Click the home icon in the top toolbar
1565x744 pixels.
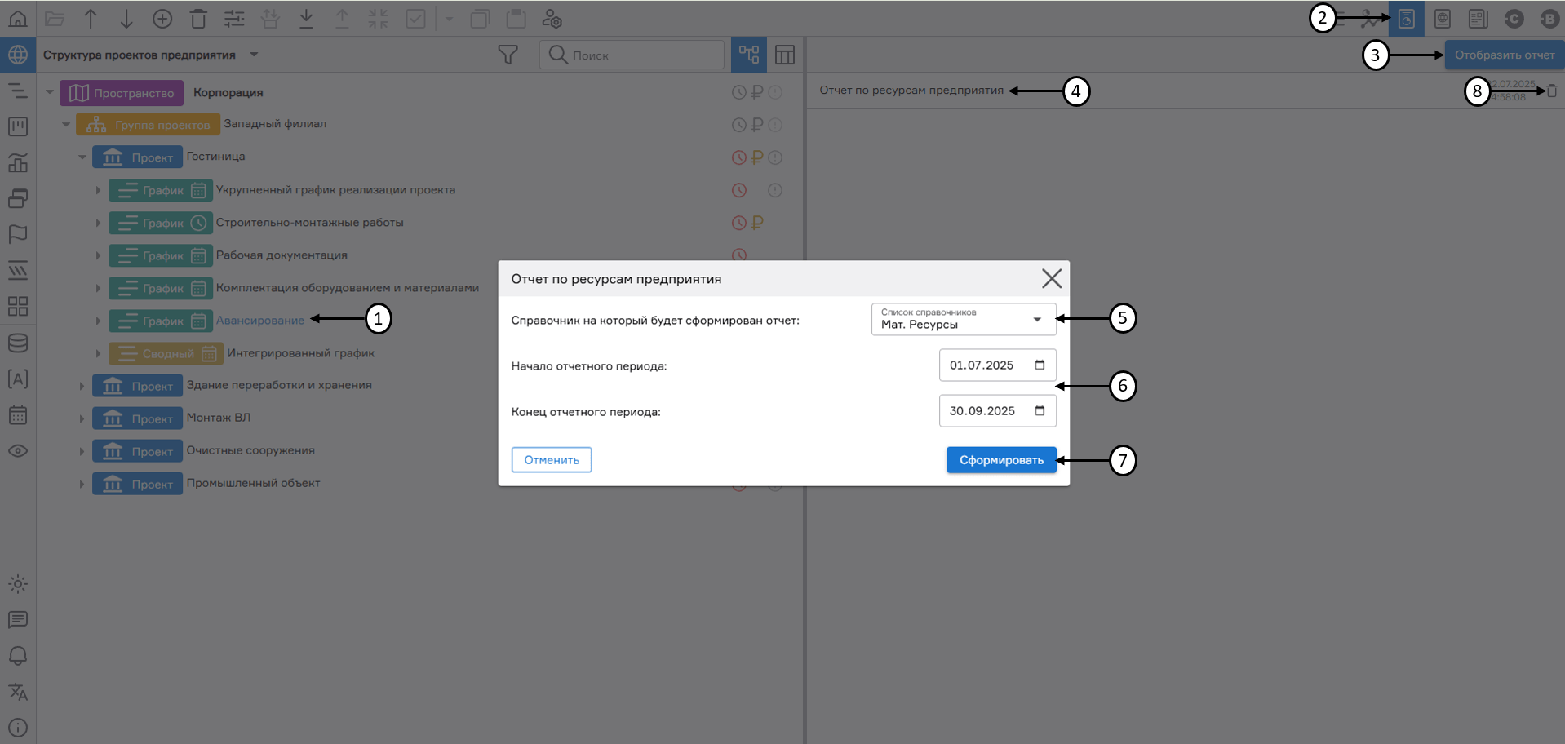click(x=18, y=18)
